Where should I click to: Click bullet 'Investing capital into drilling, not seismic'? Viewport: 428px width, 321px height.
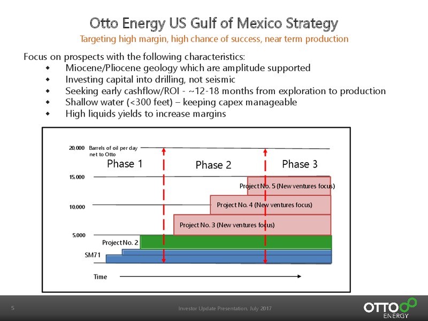click(x=150, y=79)
